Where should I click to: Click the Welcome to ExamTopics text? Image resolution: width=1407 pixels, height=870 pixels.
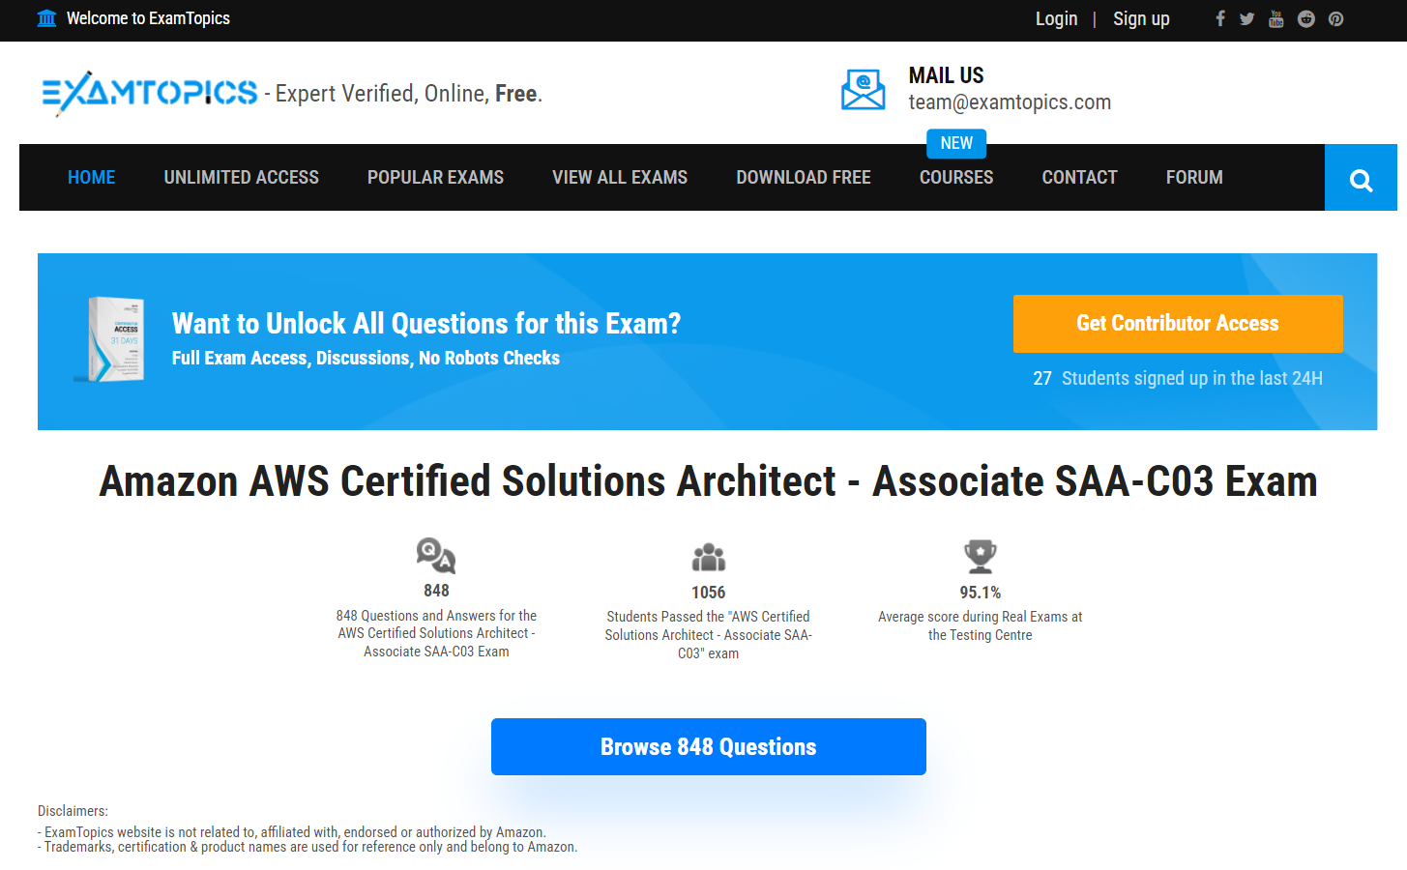[x=148, y=18]
